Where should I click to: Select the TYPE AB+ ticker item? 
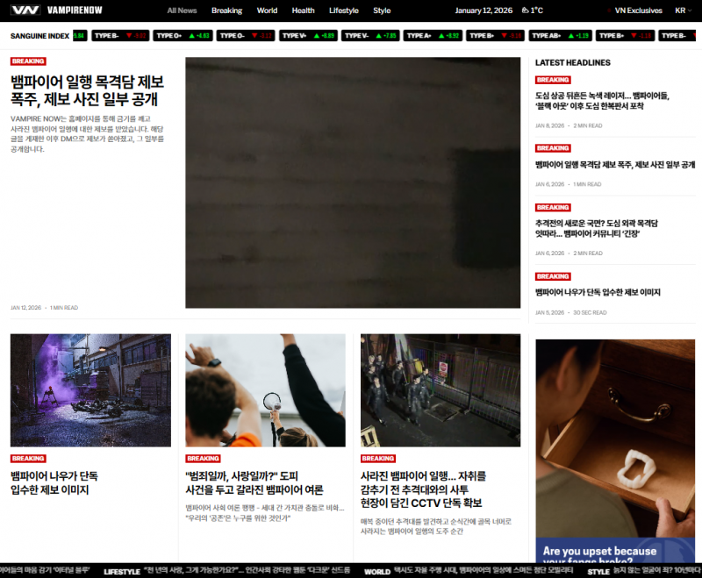click(x=560, y=36)
